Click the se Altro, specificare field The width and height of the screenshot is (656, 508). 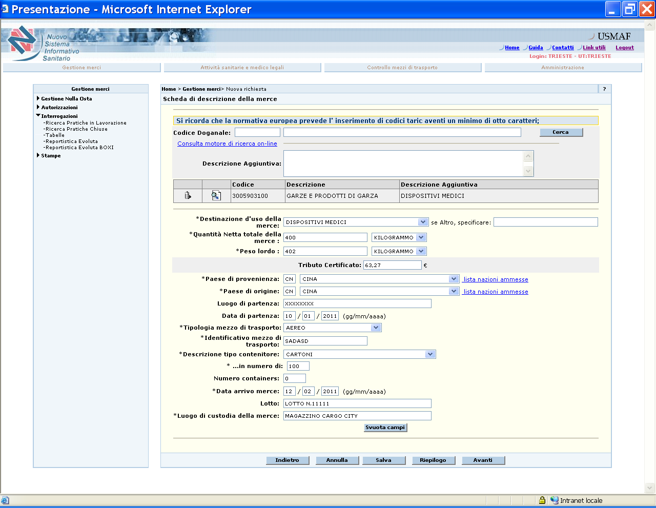(x=546, y=222)
